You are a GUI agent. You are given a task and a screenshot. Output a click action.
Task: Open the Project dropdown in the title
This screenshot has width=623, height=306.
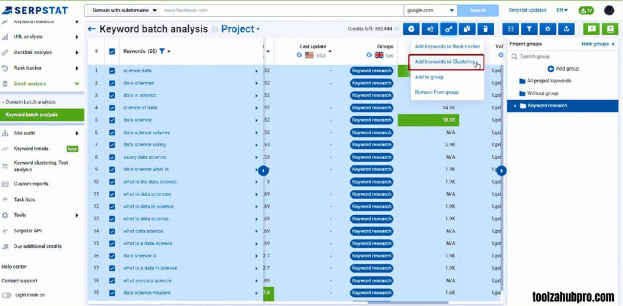click(241, 29)
